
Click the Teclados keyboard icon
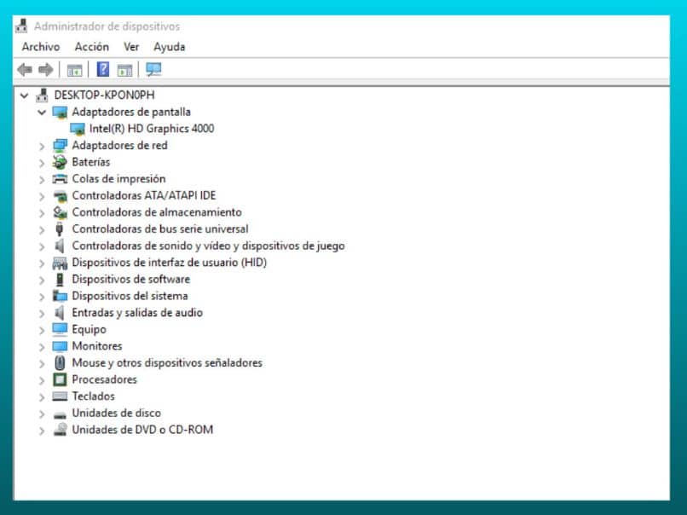coord(60,396)
